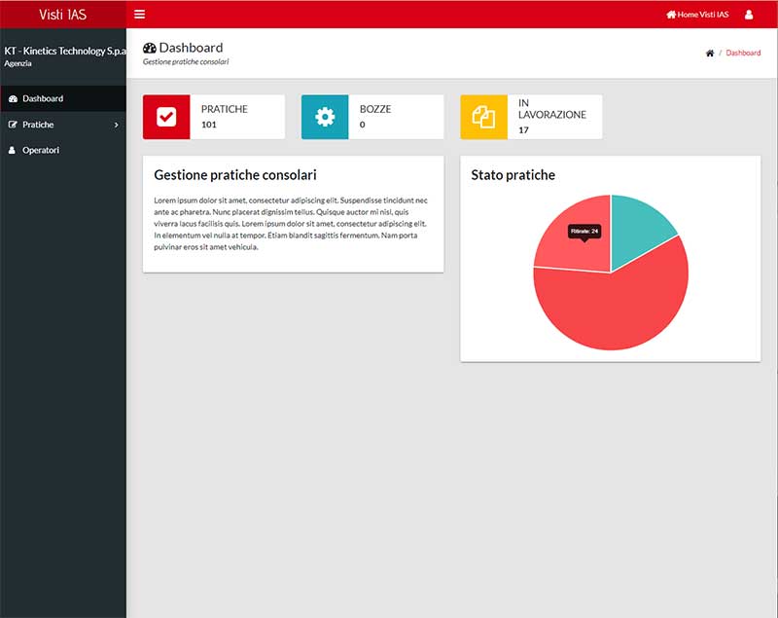Click the Lorem ipsum description paragraph
Image resolution: width=778 pixels, height=618 pixels.
click(291, 224)
